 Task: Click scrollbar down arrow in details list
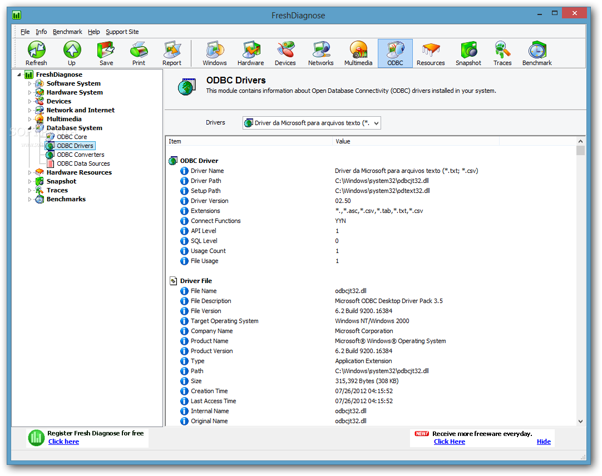pos(580,421)
